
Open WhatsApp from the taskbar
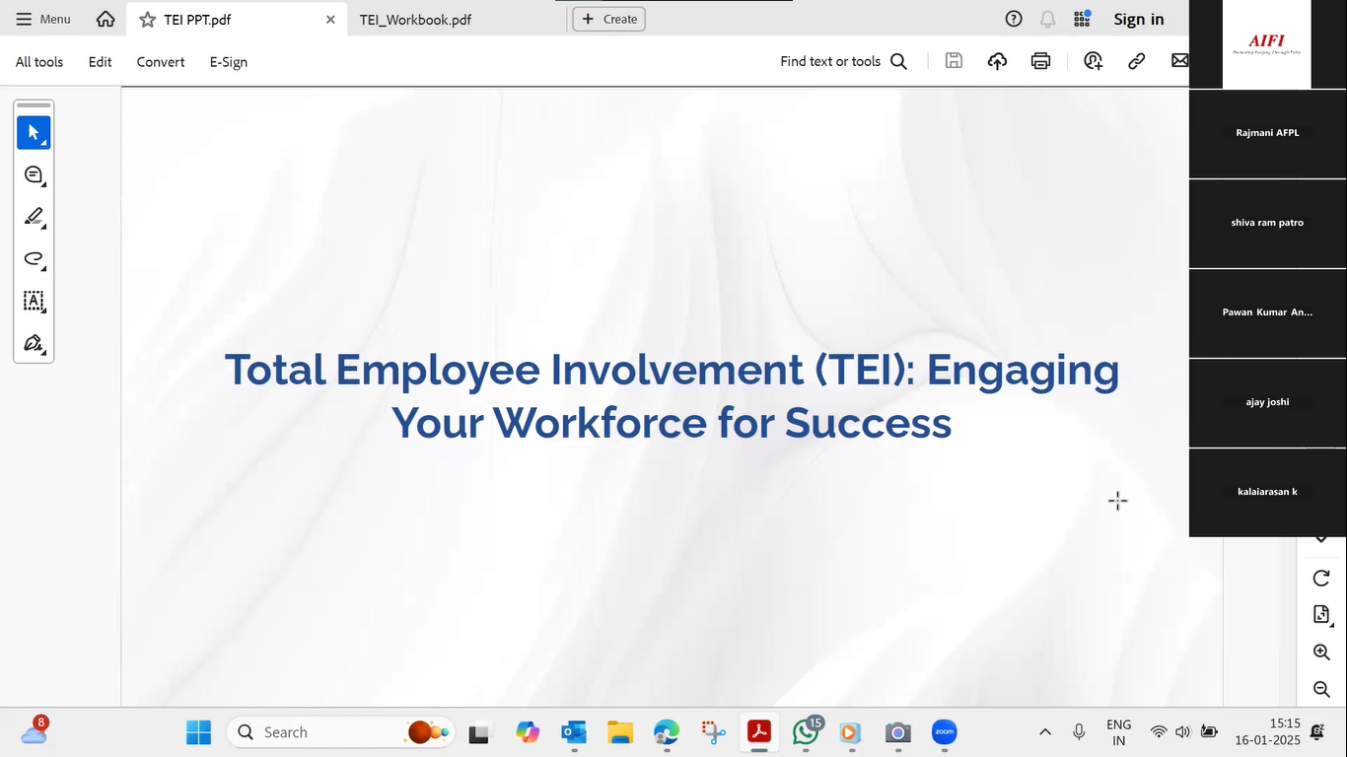(x=807, y=732)
